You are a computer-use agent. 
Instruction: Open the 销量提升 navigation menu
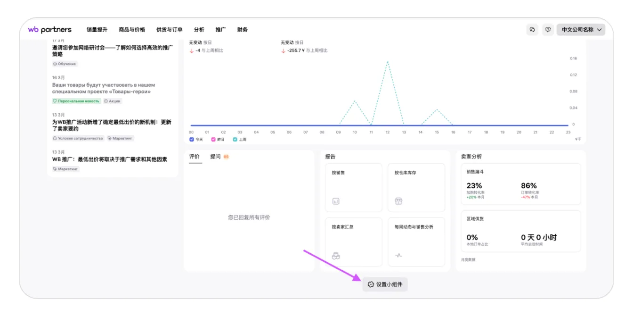click(x=97, y=30)
